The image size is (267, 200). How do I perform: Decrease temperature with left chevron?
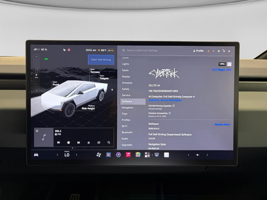57,155
